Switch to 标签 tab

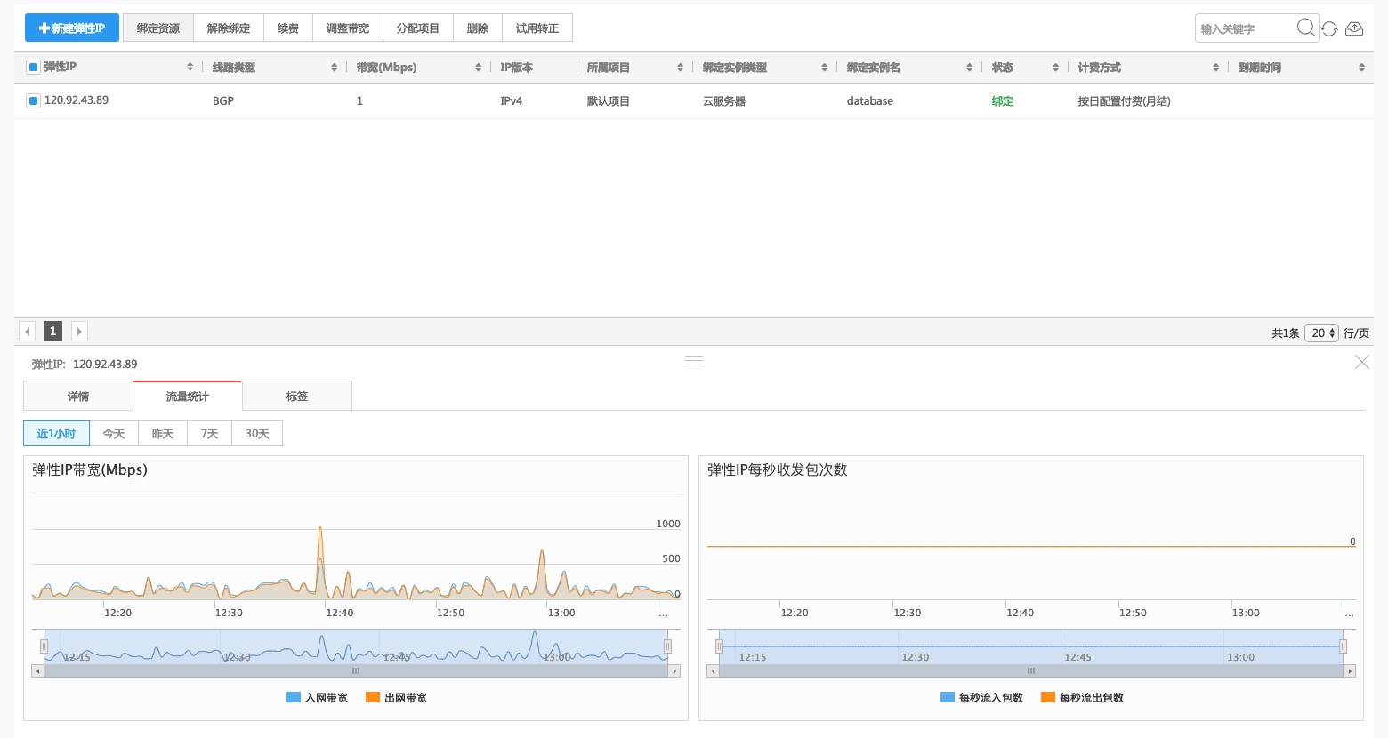tap(297, 397)
